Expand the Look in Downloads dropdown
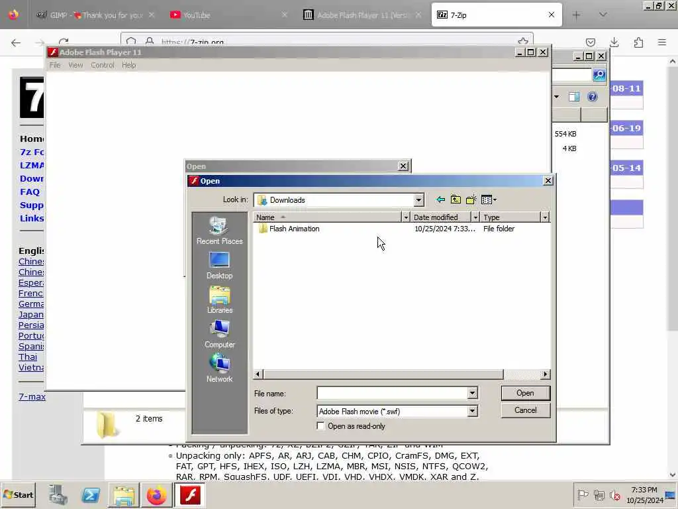This screenshot has height=509, width=678. point(418,200)
